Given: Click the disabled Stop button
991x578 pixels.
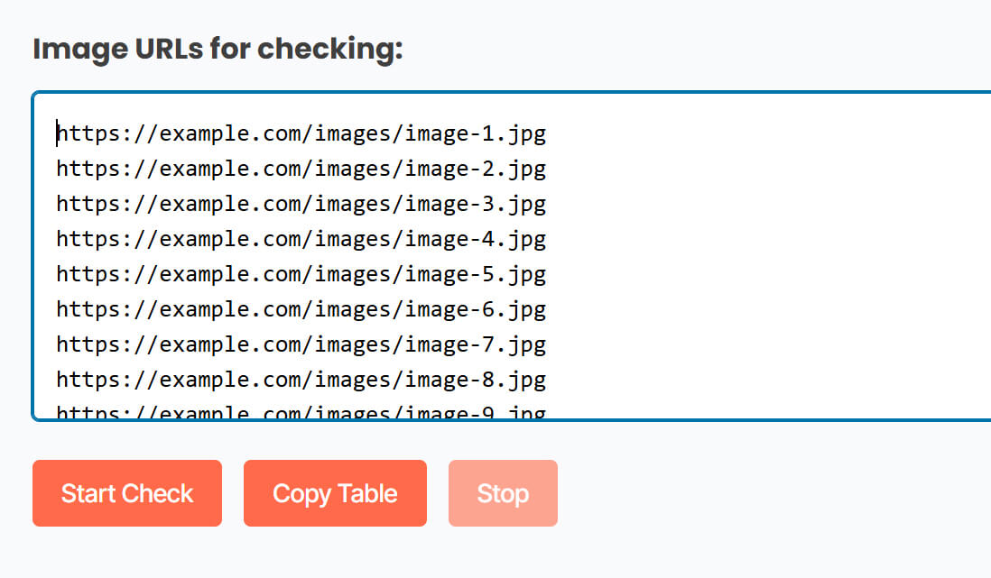Looking at the screenshot, I should click(503, 493).
